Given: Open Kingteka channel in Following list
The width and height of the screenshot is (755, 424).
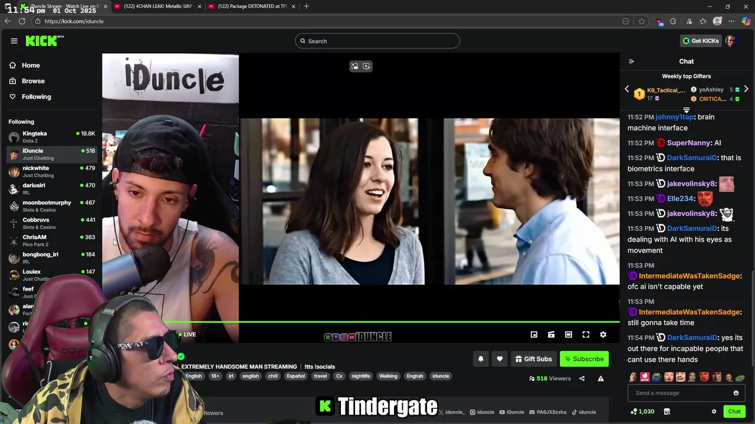Looking at the screenshot, I should point(52,137).
